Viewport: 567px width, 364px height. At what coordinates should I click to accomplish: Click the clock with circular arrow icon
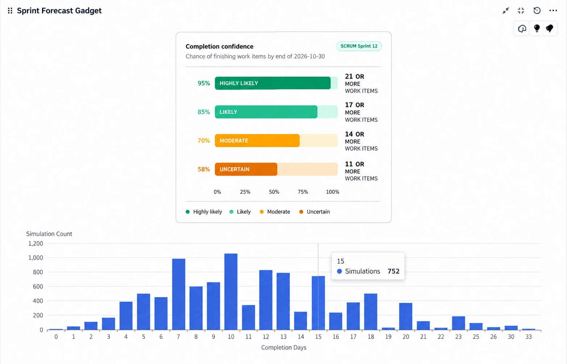pos(537,11)
